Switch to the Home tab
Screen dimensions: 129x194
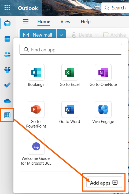[x=44, y=22]
